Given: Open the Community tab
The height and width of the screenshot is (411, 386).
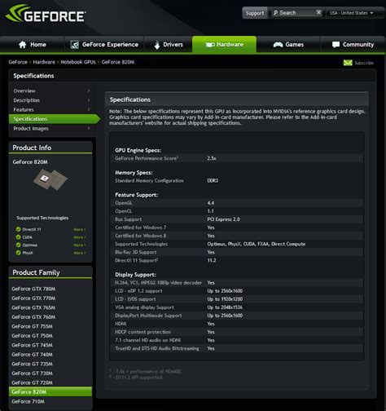Looking at the screenshot, I should pos(353,45).
